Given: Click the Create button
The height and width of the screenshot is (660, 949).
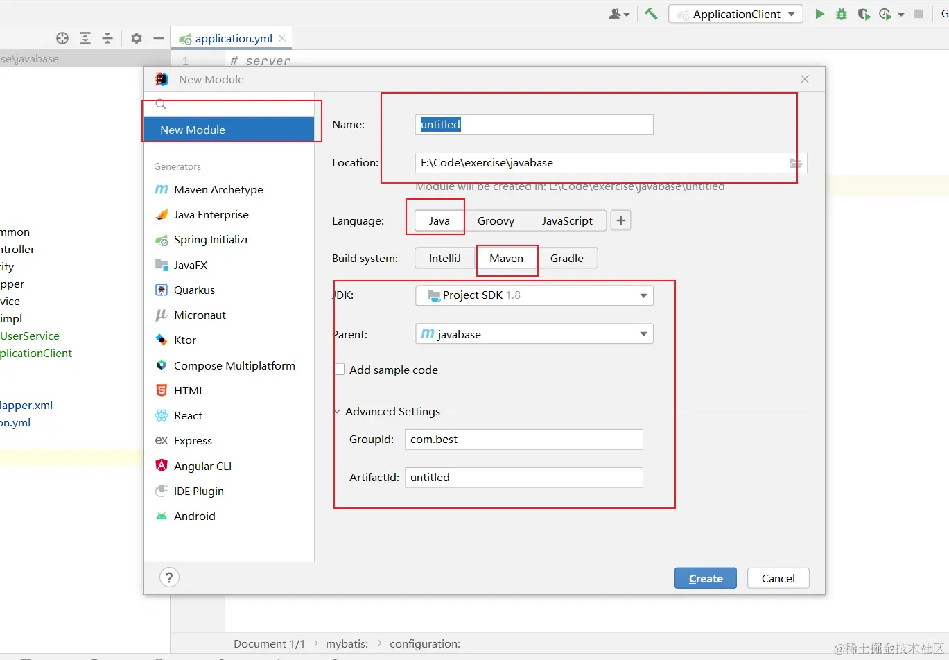Looking at the screenshot, I should tap(706, 578).
